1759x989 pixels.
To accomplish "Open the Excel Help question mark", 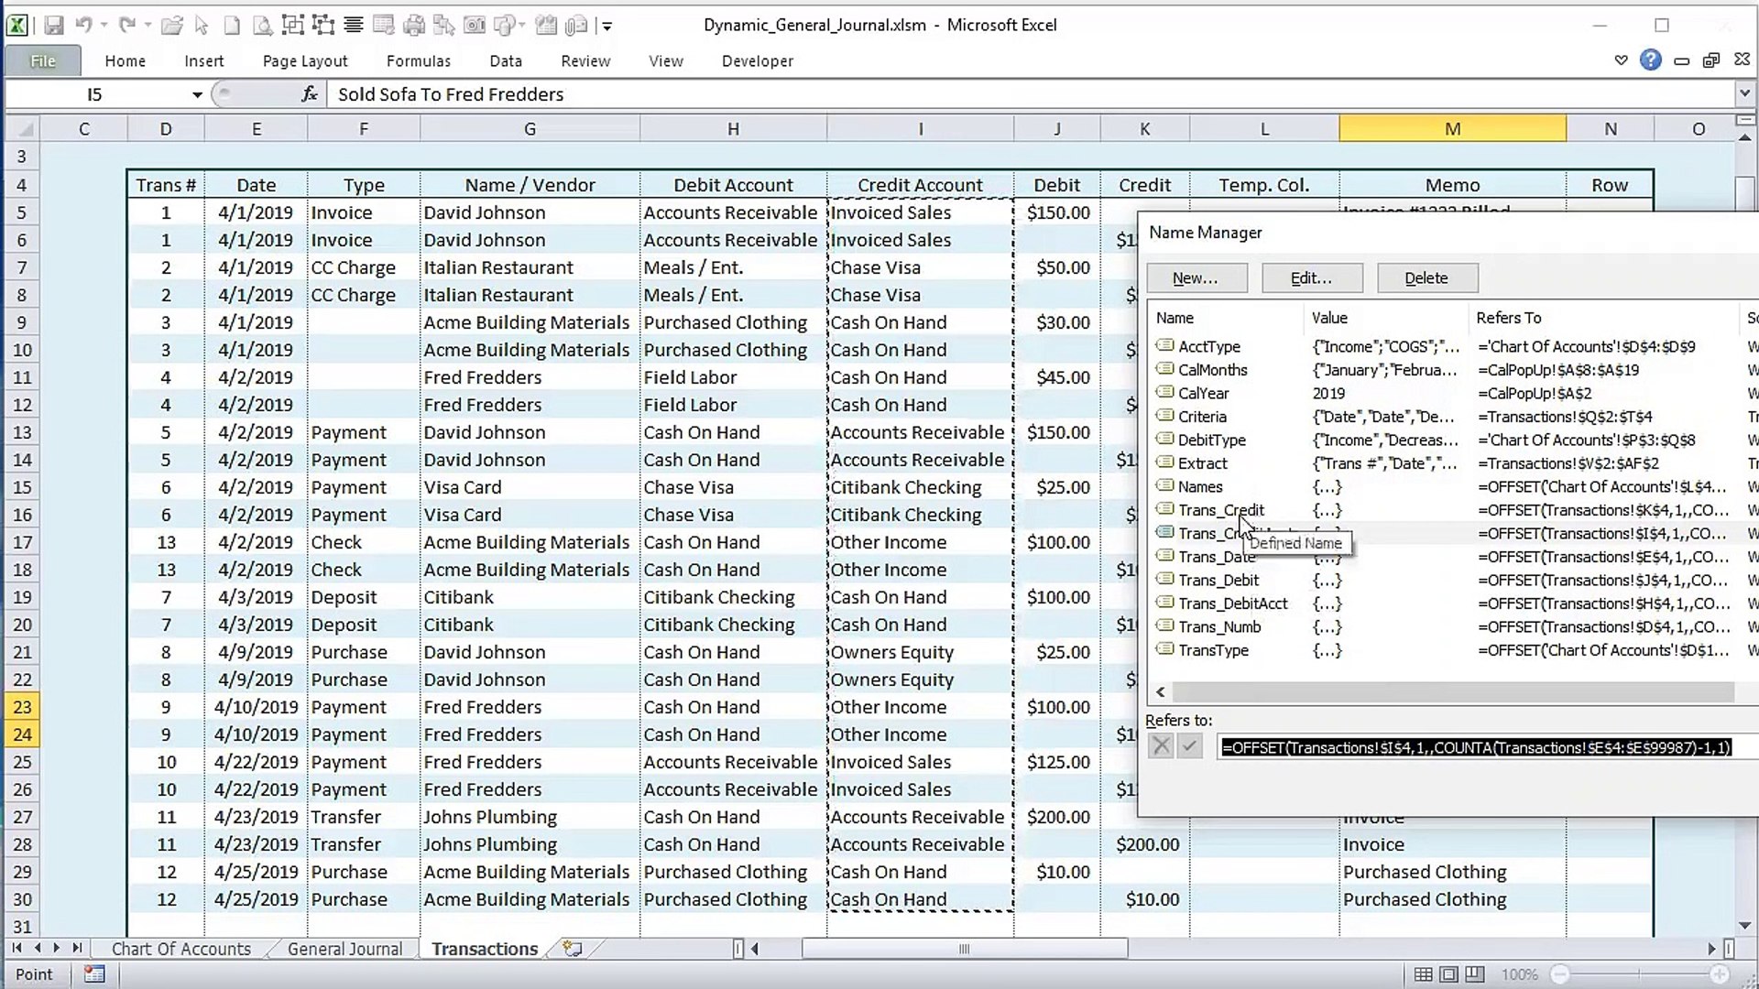I will pos(1651,60).
